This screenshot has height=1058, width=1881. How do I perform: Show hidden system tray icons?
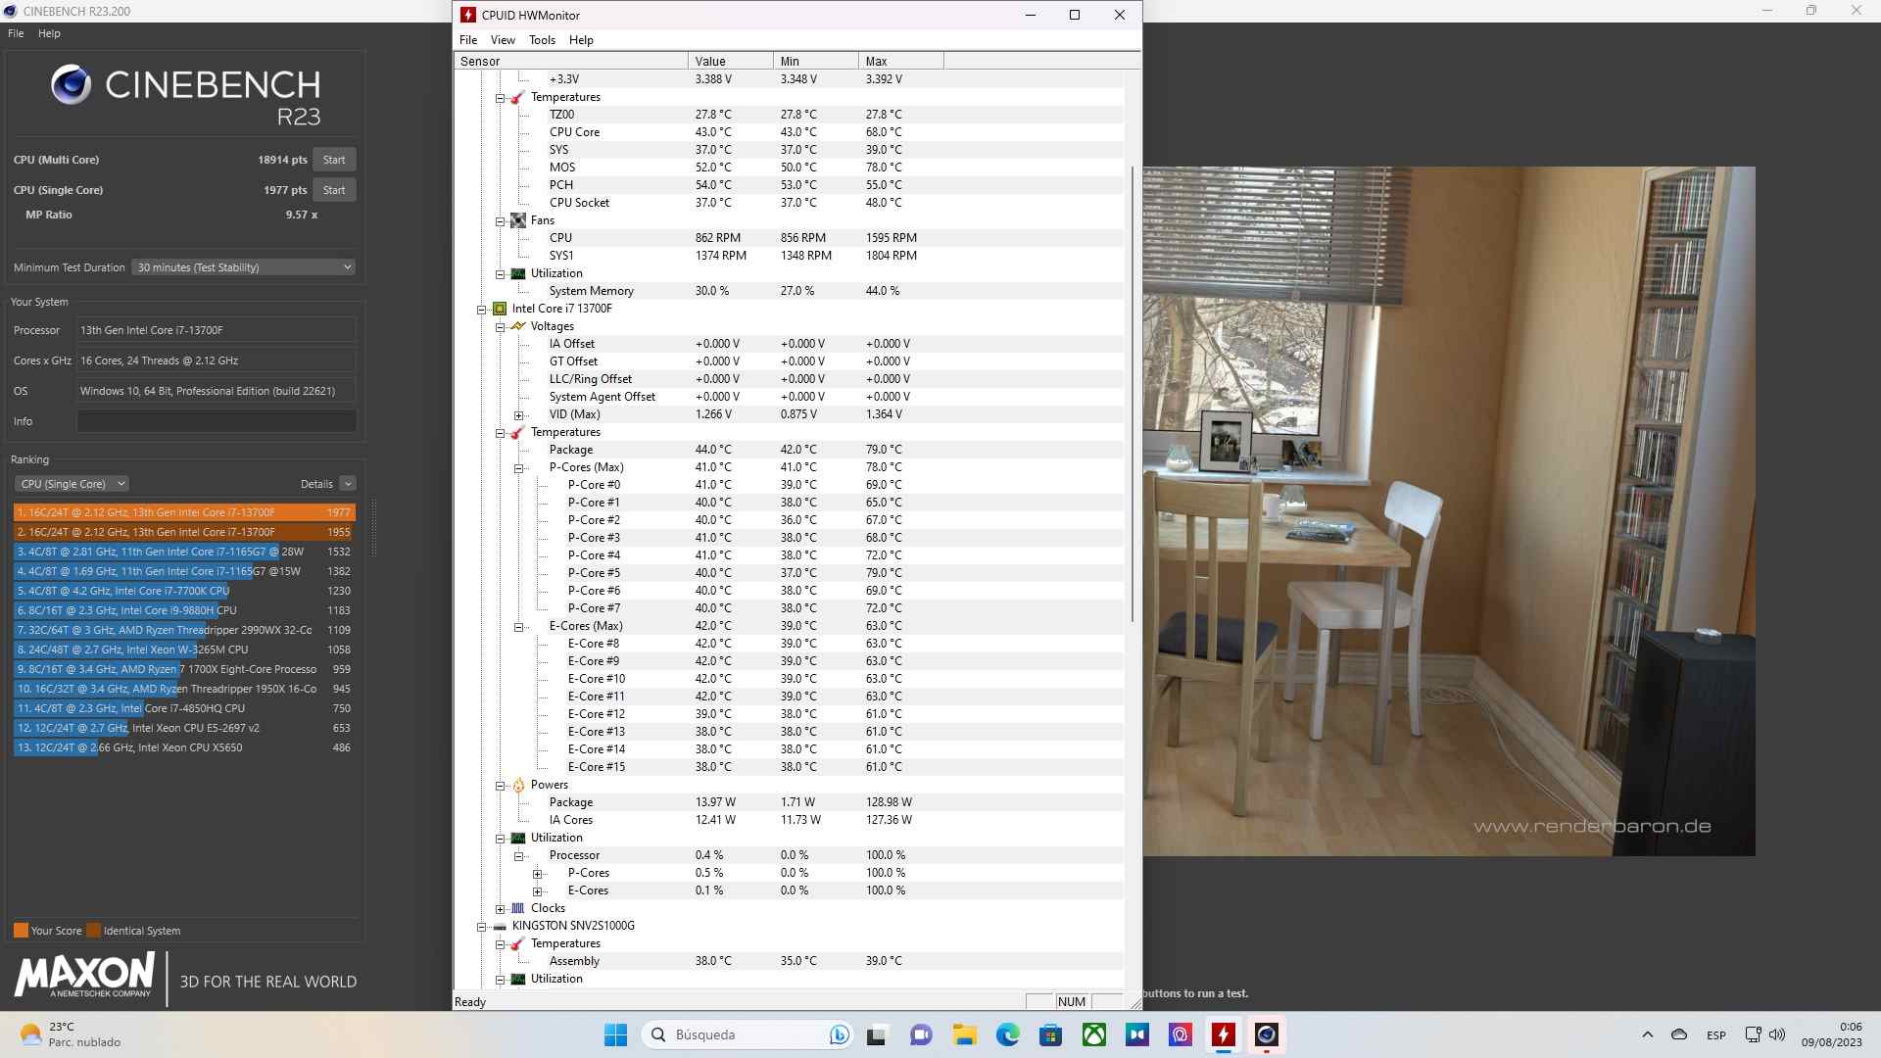pos(1647,1034)
